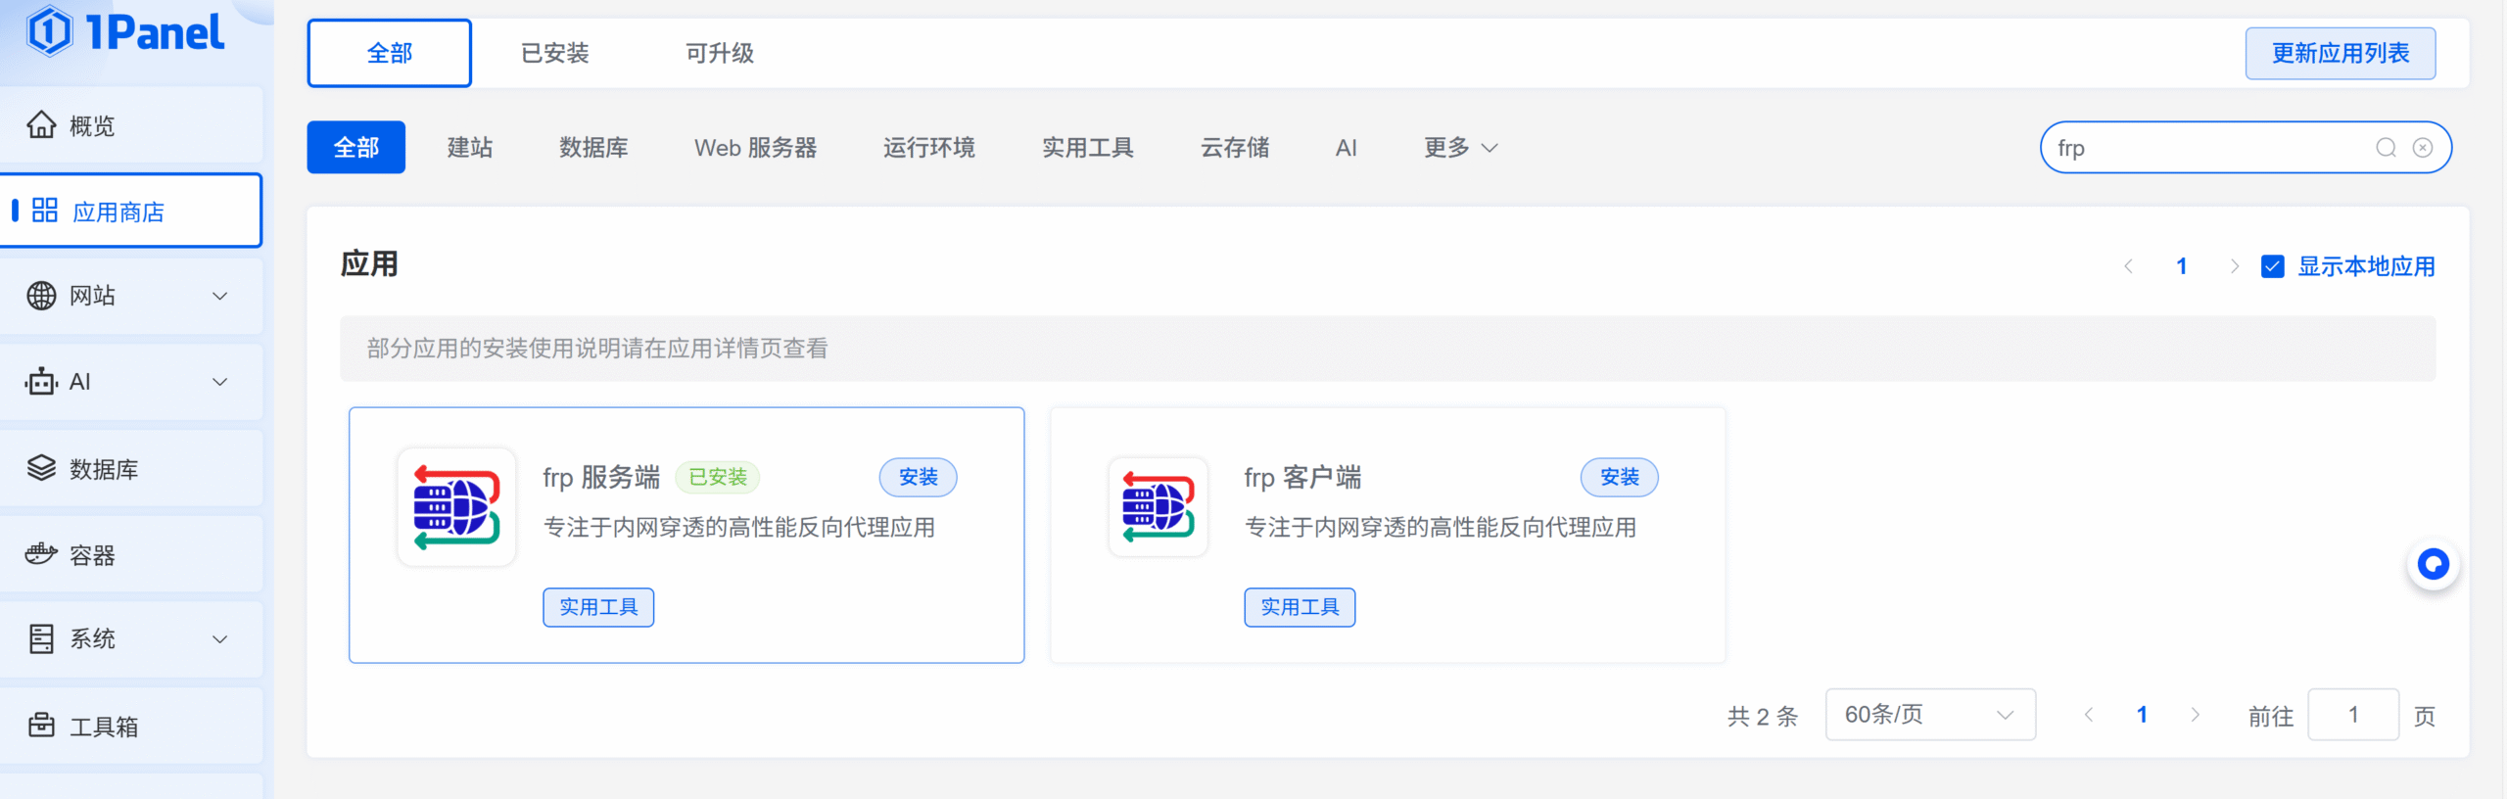
Task: Go to previous page at top
Action: click(x=2128, y=266)
